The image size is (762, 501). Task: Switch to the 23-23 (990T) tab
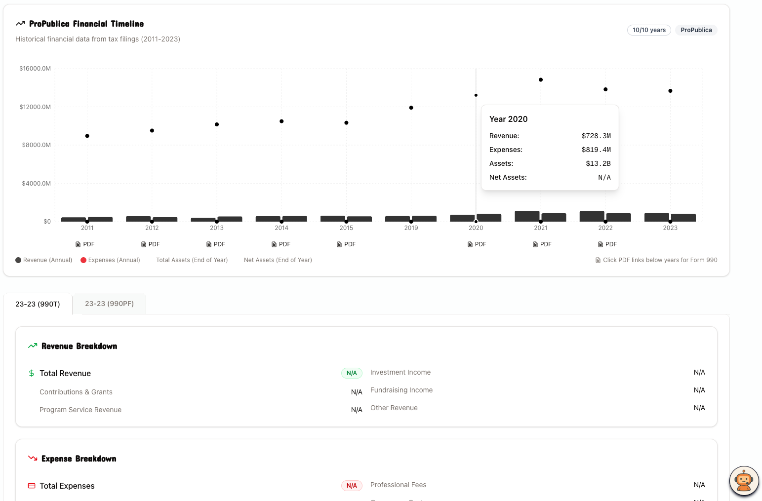(x=38, y=304)
